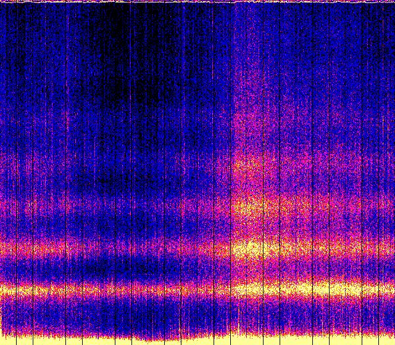Click the top-left corner of the spectrogram
The image size is (395, 345).
(x=2, y=2)
